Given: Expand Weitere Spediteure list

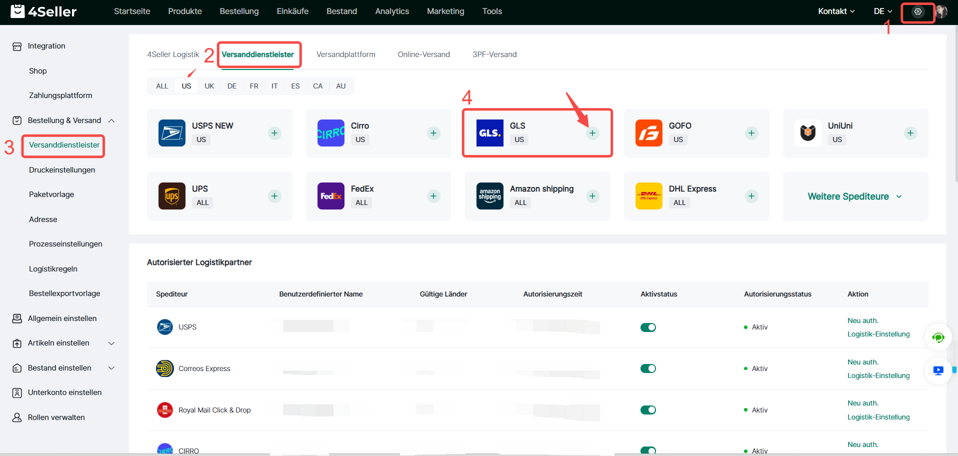Looking at the screenshot, I should pyautogui.click(x=854, y=196).
